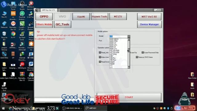Click inside the Model text field
Image resolution: width=197 pixels, height=111 pixels.
pyautogui.click(x=119, y=36)
